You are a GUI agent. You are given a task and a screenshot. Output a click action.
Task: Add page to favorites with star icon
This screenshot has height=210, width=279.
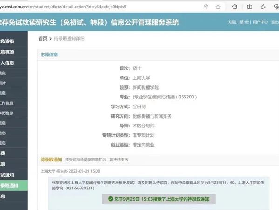[x=218, y=7]
